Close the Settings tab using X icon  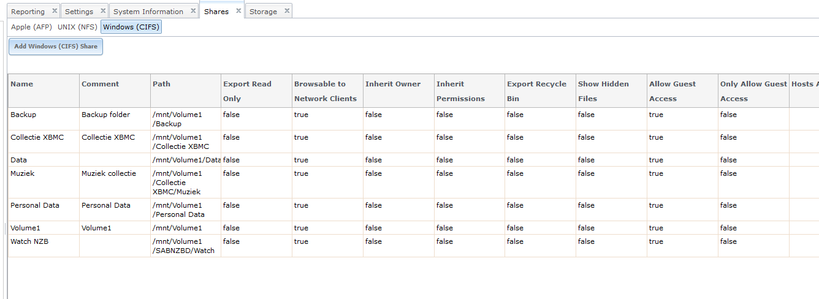pos(103,11)
